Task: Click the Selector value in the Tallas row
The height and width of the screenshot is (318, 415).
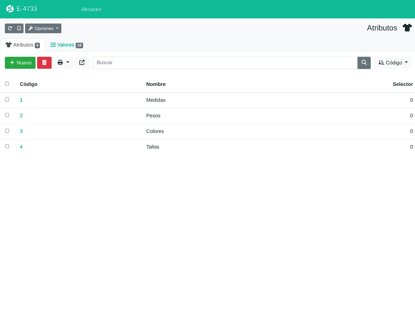Action: (x=411, y=147)
